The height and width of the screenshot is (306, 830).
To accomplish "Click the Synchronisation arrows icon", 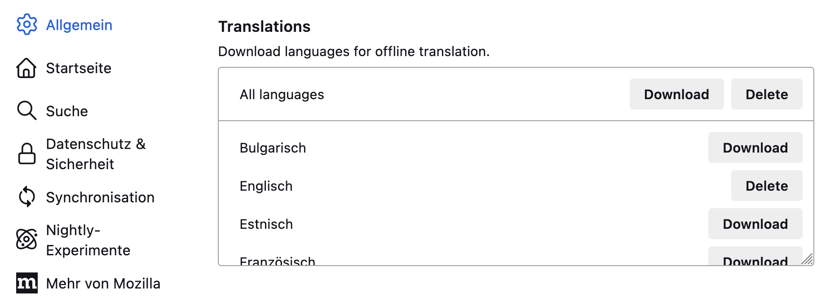I will coord(26,197).
